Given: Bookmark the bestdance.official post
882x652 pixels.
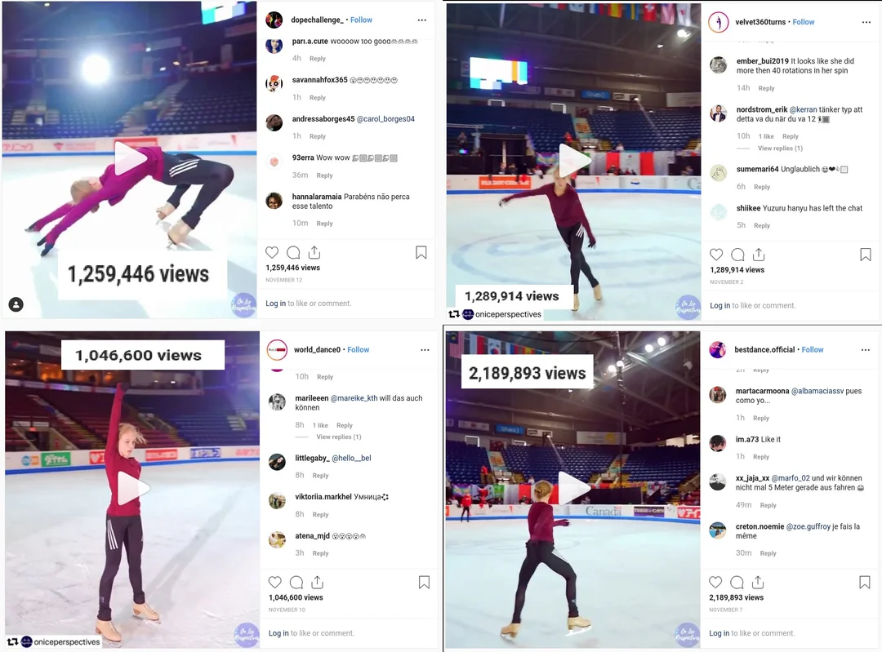Looking at the screenshot, I should [865, 583].
